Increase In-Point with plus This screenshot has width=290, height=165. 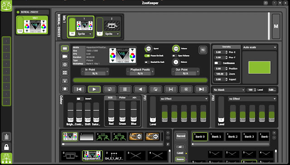tap(107, 71)
